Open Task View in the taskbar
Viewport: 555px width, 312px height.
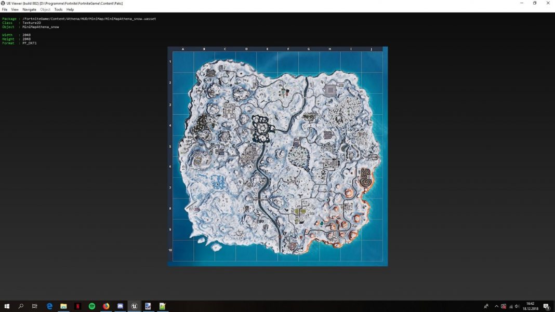pyautogui.click(x=35, y=306)
